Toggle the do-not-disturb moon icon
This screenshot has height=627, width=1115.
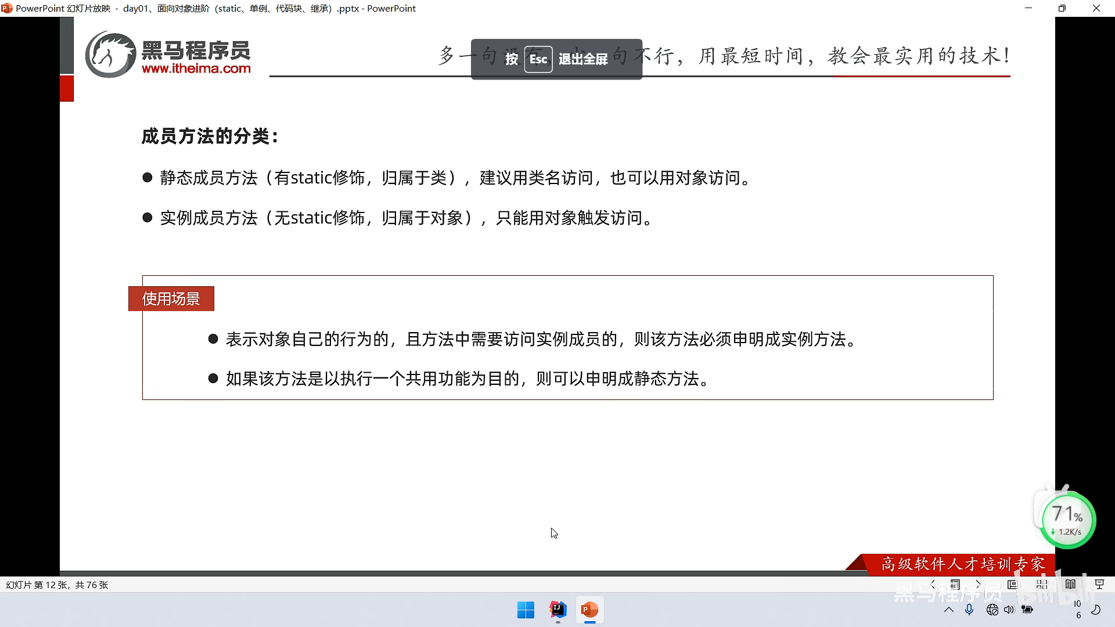pyautogui.click(x=1096, y=610)
